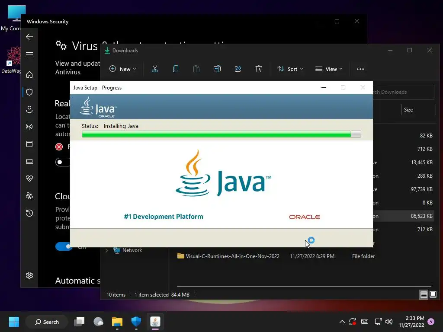Switch Downloads to large thumbnails layout
Image resolution: width=443 pixels, height=332 pixels.
click(x=433, y=295)
